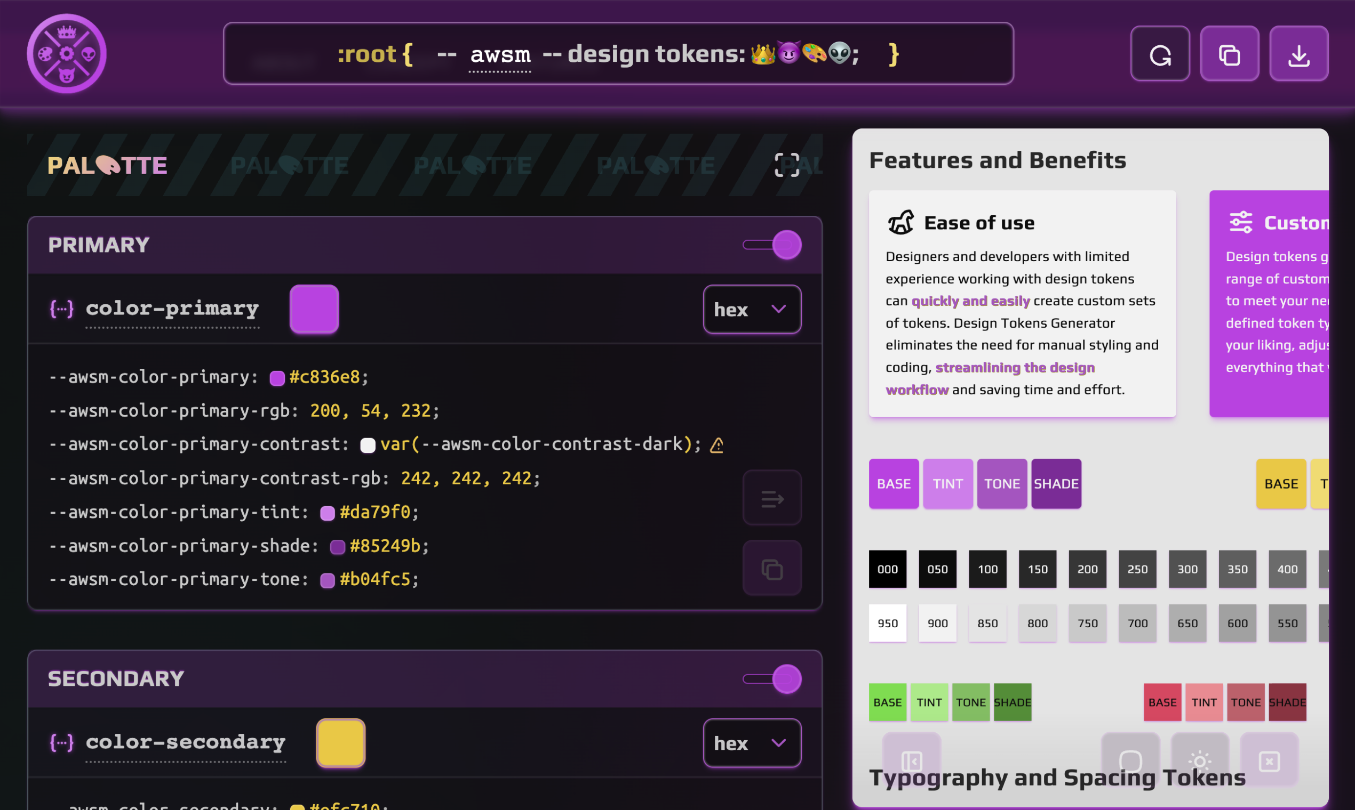Collapse preview with the sidebar panel icon
This screenshot has width=1355, height=810.
(x=911, y=760)
